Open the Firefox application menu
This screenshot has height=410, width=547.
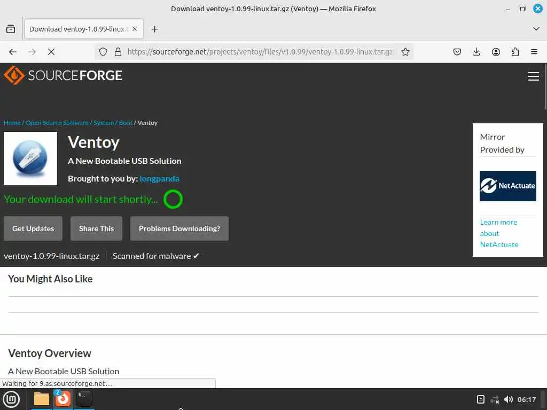pos(534,52)
